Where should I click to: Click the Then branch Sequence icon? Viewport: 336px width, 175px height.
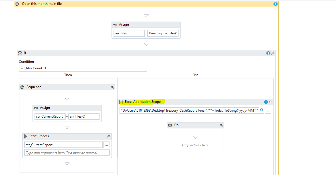[22, 87]
